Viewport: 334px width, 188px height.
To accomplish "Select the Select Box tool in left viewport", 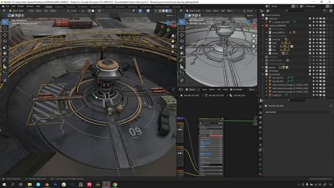I will [x=5, y=22].
